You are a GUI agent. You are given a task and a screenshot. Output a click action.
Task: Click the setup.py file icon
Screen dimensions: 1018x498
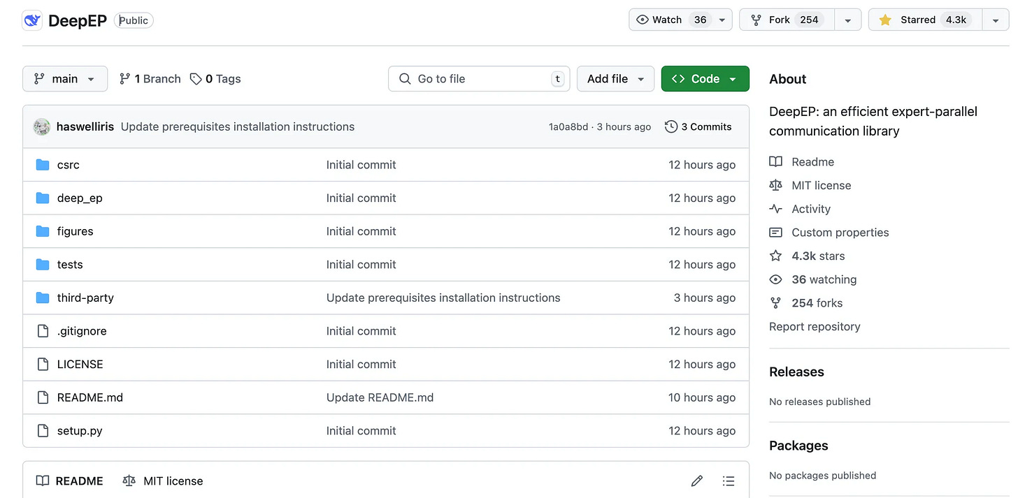point(43,430)
